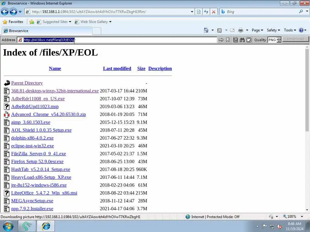The height and width of the screenshot is (232, 310).
Task: Expand the Home button dropdown arrow
Action: pyautogui.click(x=213, y=30)
